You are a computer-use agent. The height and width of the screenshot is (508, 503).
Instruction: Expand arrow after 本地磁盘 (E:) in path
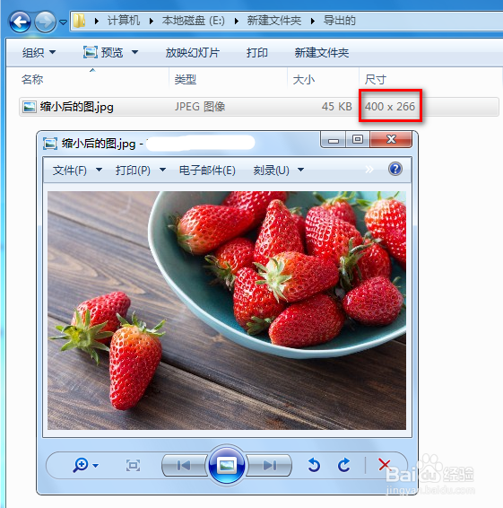[x=237, y=22]
